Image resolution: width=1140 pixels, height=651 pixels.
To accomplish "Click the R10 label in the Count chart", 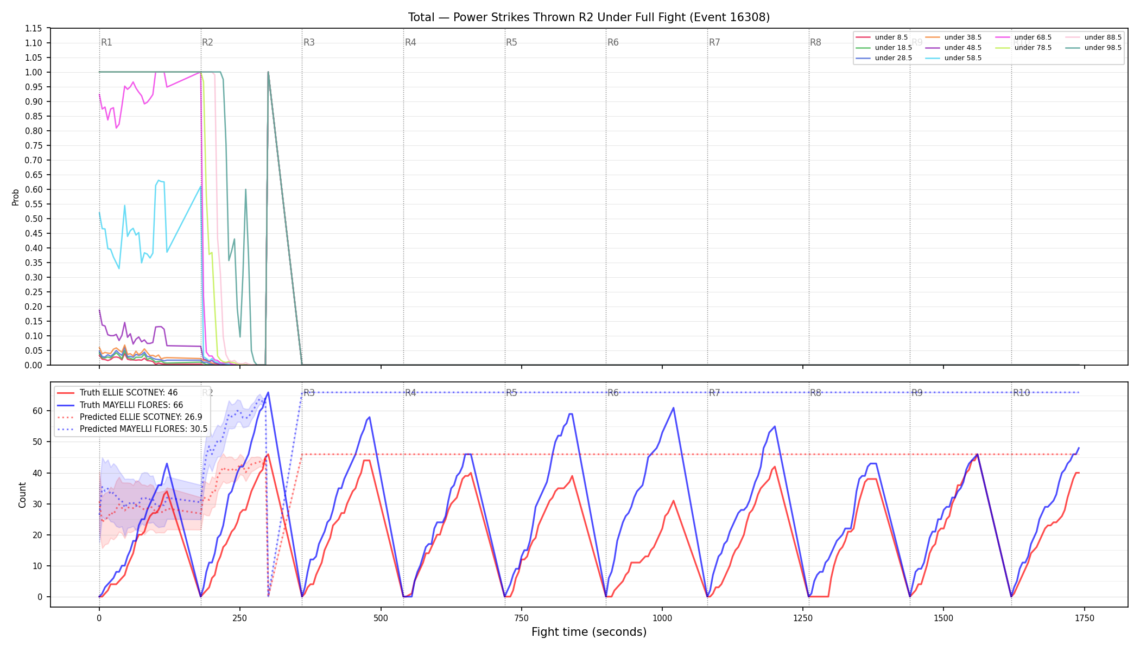I will pyautogui.click(x=1021, y=393).
